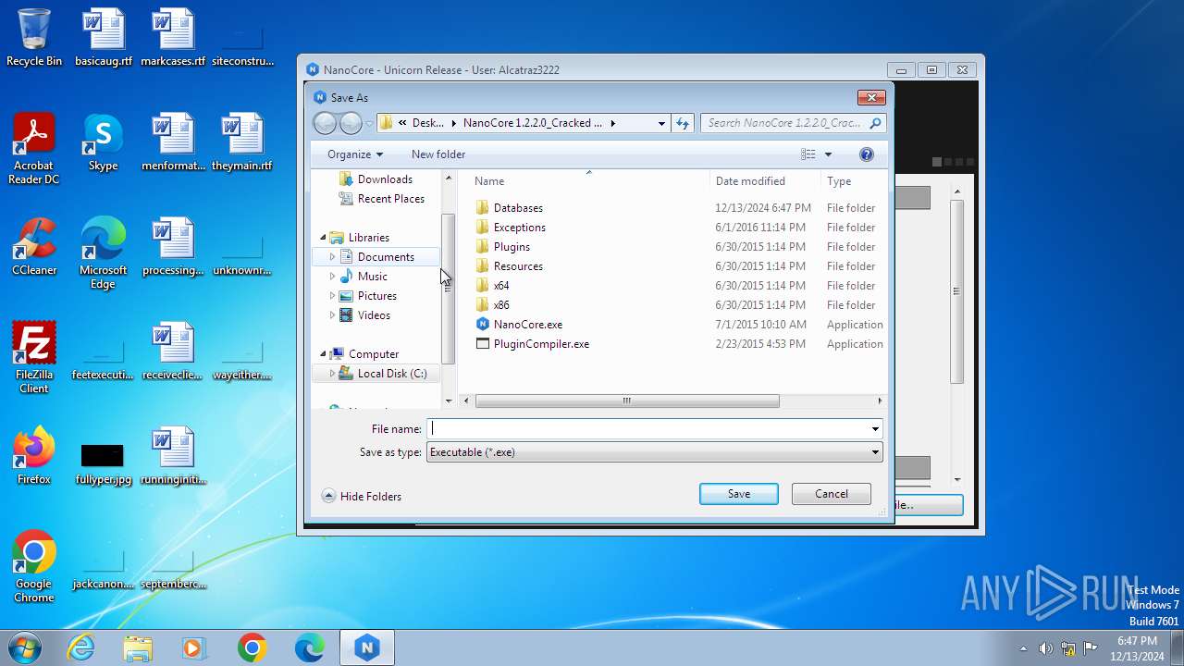Expand the Documents library node
The width and height of the screenshot is (1184, 666).
coord(332,257)
